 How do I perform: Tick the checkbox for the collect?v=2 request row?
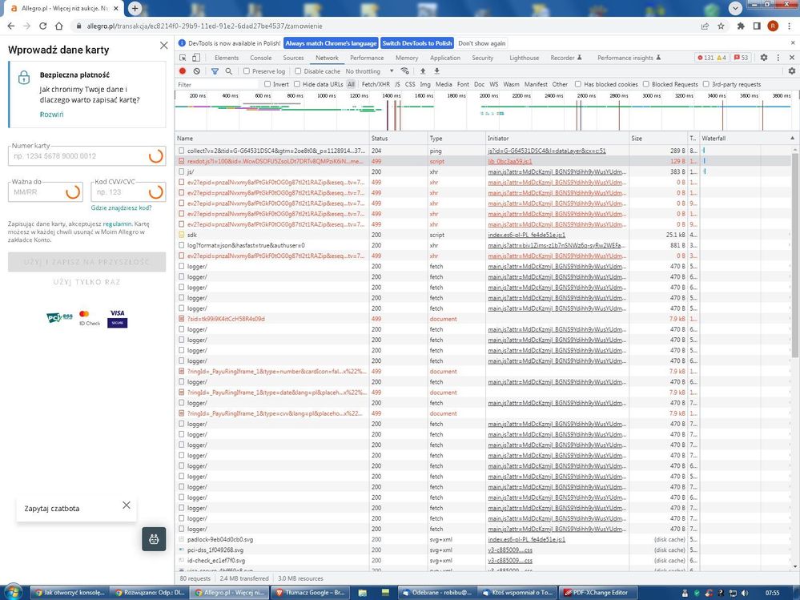point(181,151)
